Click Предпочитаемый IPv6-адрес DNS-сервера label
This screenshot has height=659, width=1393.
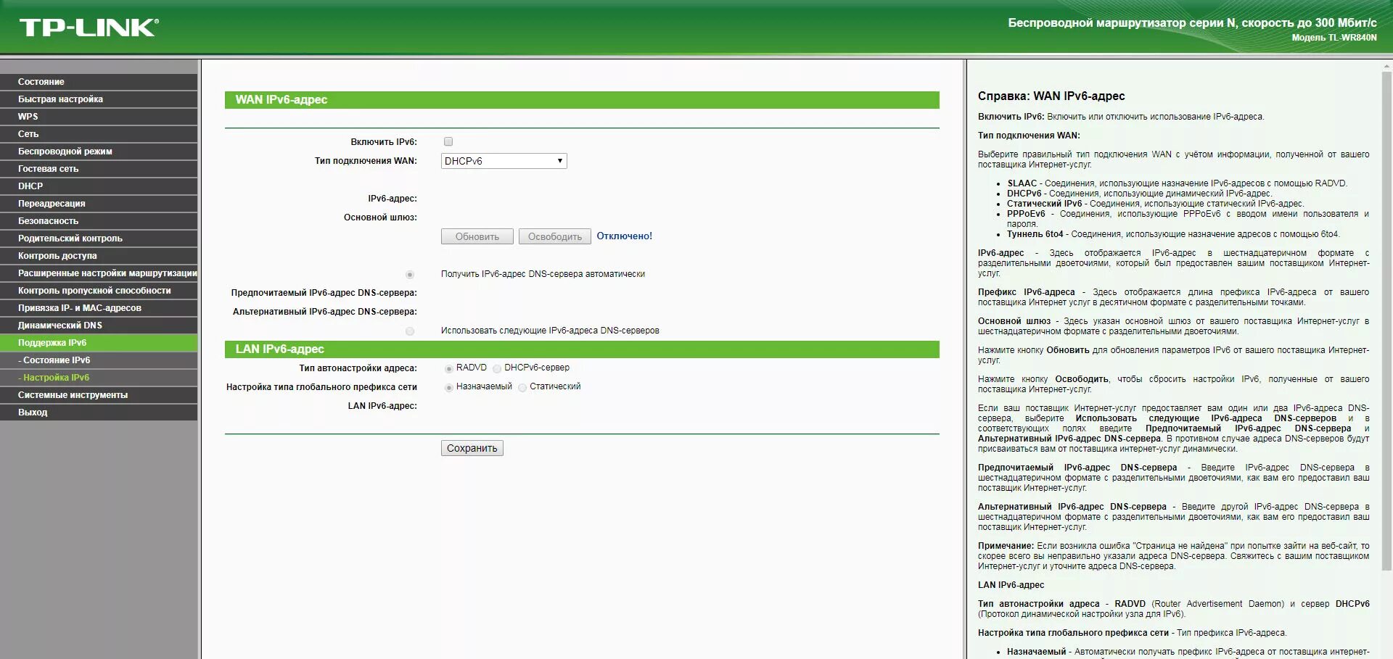[x=324, y=293]
